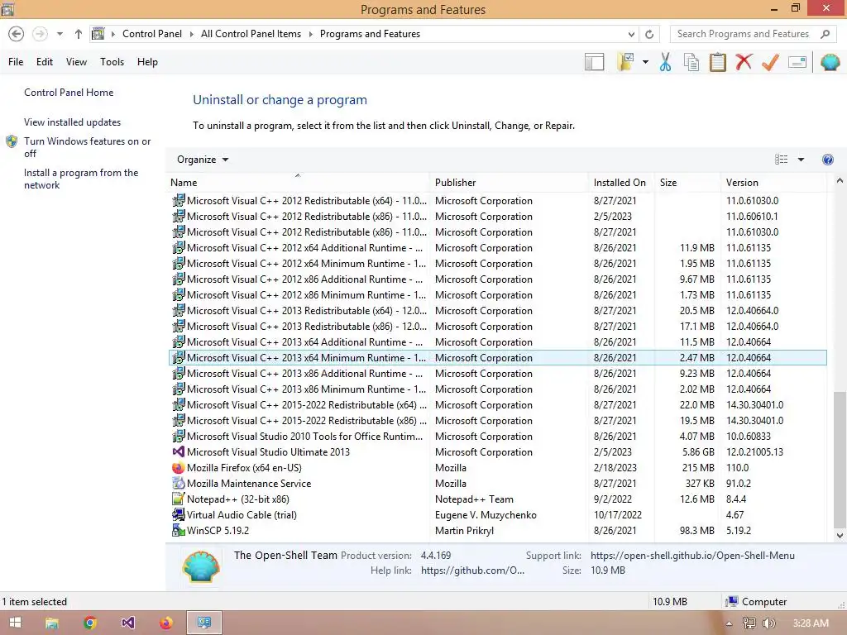Expand the chevron after Control Panel breadcrumb
847x635 pixels.
tap(191, 34)
